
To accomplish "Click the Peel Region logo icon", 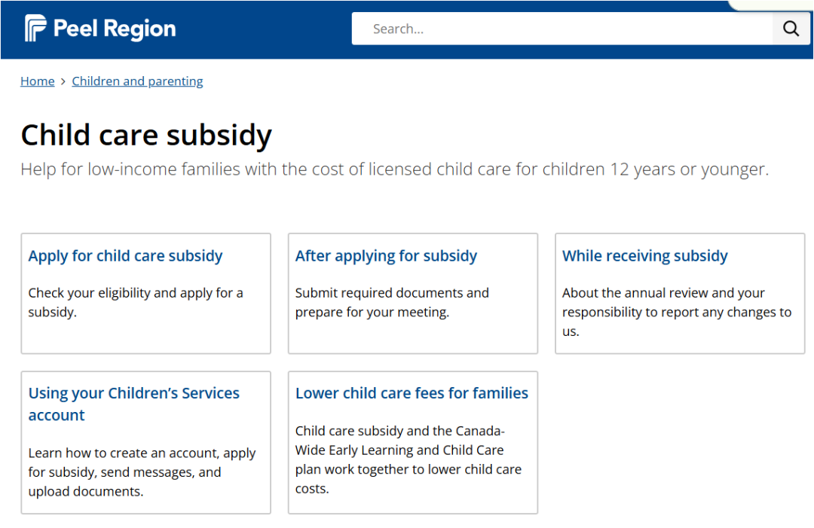I will click(x=35, y=28).
